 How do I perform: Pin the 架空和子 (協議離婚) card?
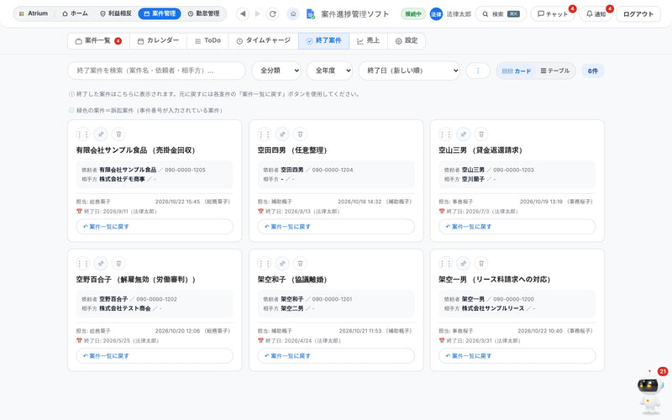pos(282,264)
